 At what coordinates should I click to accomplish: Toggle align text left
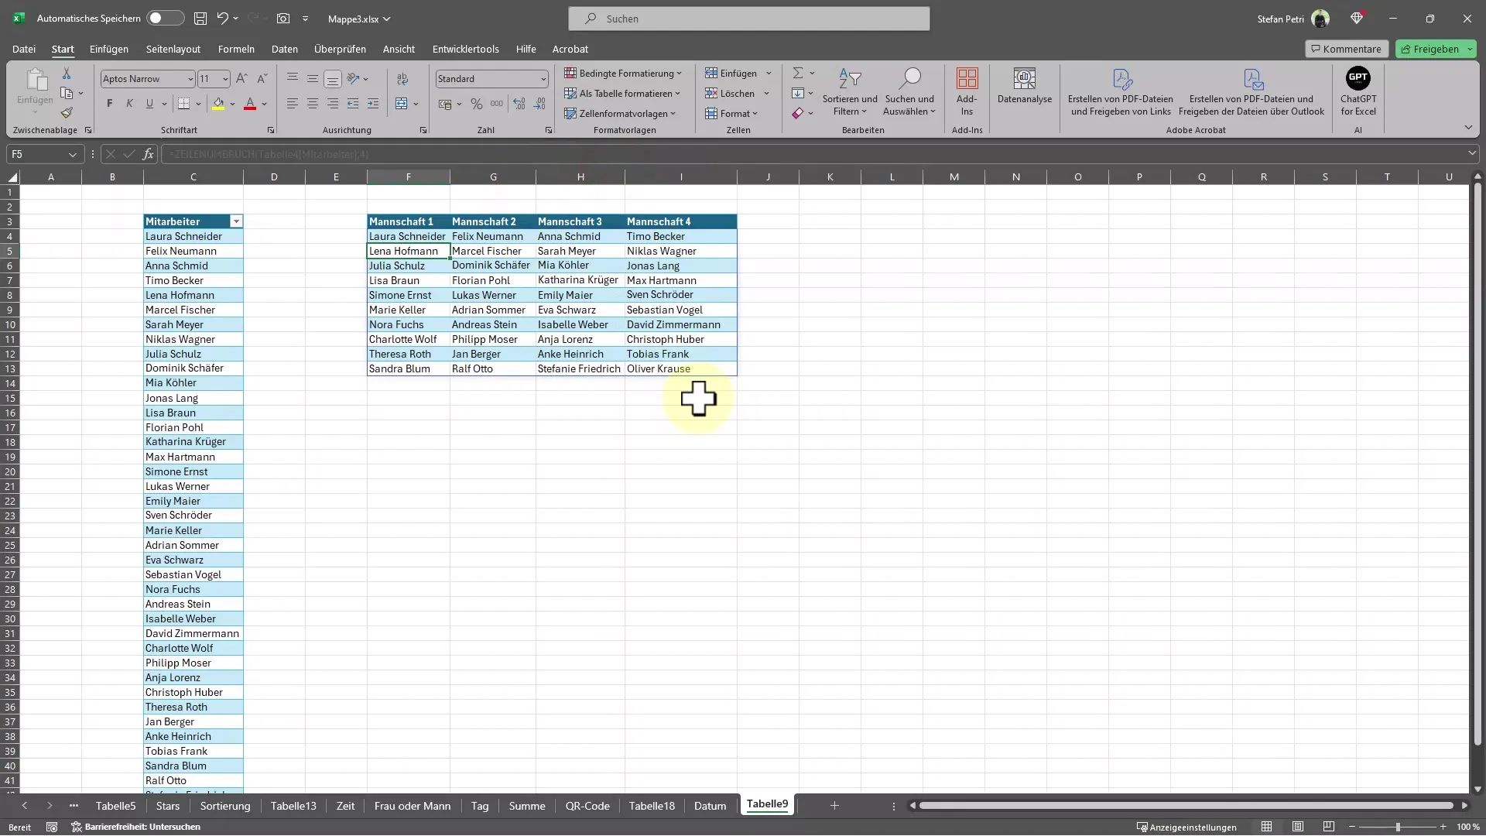click(292, 104)
